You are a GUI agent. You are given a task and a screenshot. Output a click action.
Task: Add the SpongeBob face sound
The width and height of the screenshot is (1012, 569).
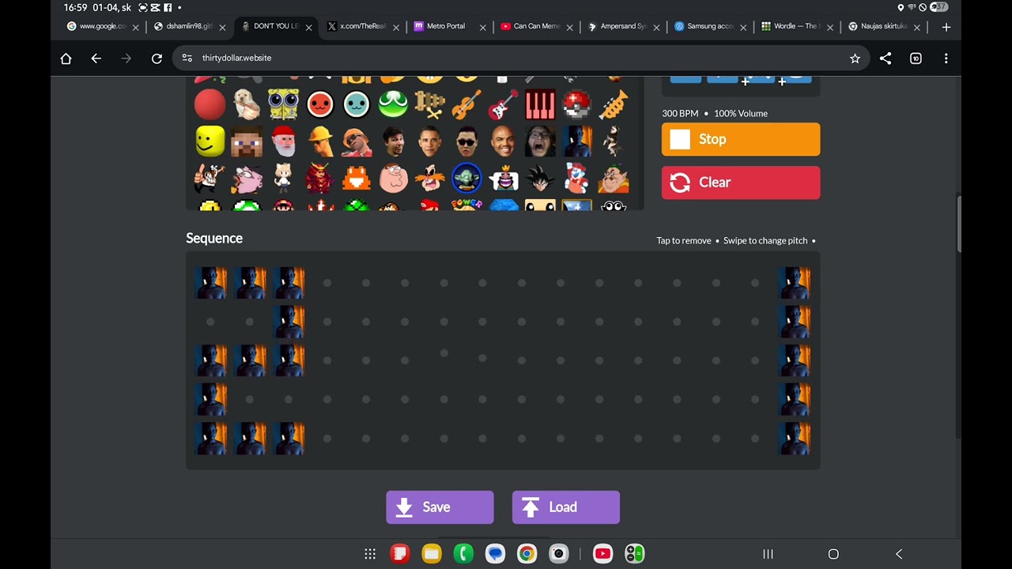tap(283, 104)
